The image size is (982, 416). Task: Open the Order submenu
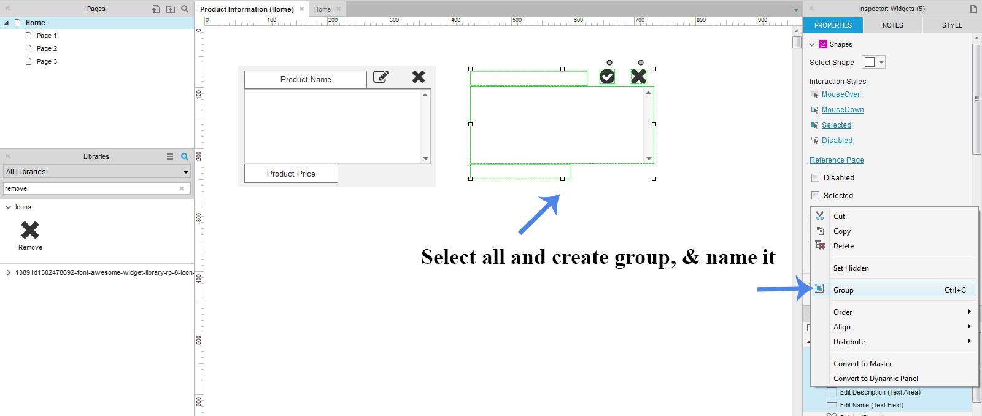tap(895, 312)
